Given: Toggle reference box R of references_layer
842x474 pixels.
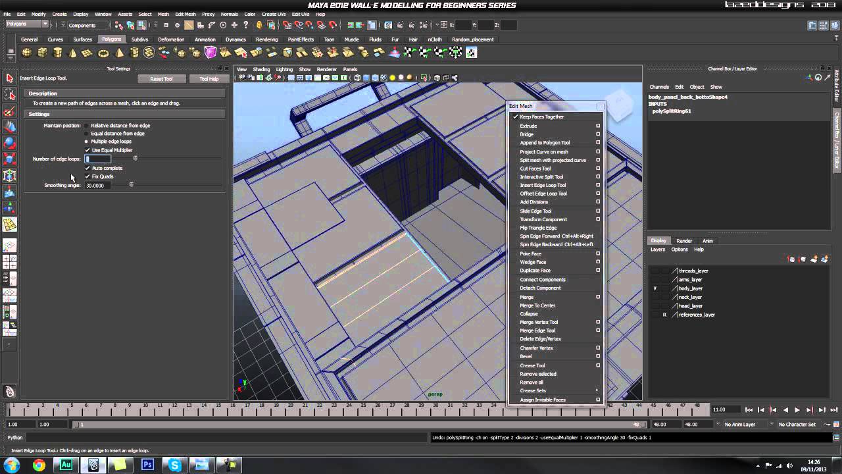Looking at the screenshot, I should (664, 315).
